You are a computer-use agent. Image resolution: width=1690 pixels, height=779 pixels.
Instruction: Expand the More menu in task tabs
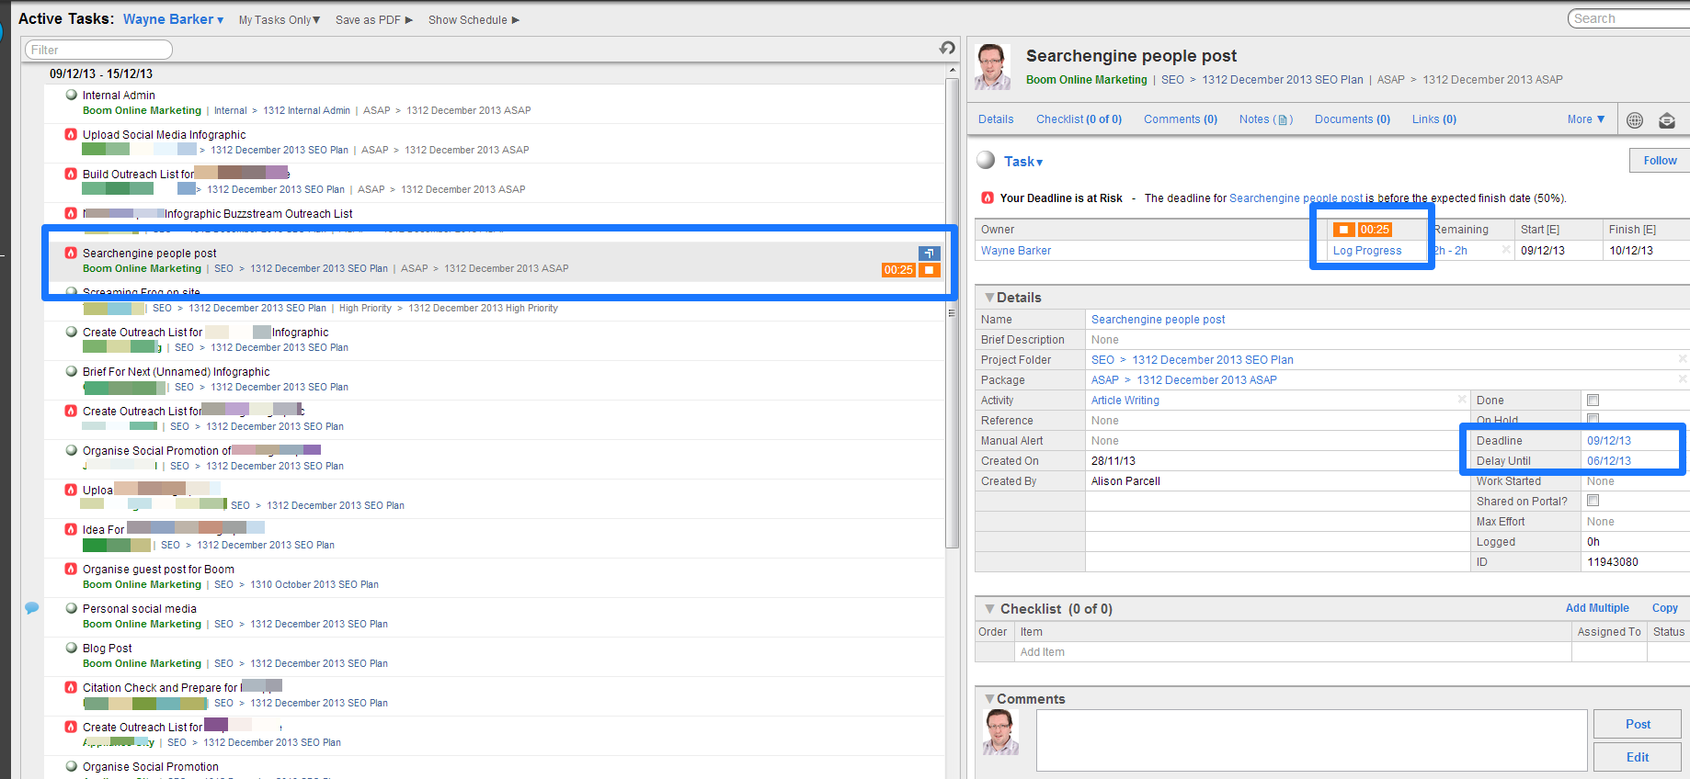pos(1585,119)
